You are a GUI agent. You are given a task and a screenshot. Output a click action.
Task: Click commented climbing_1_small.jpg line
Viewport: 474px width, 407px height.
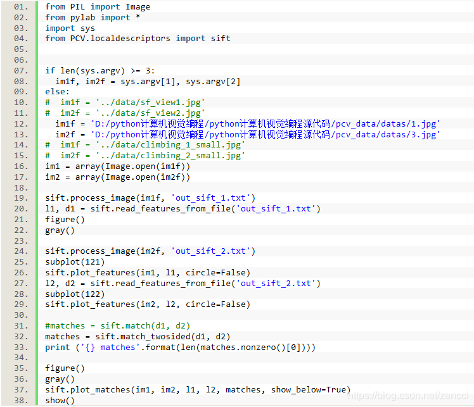[145, 145]
